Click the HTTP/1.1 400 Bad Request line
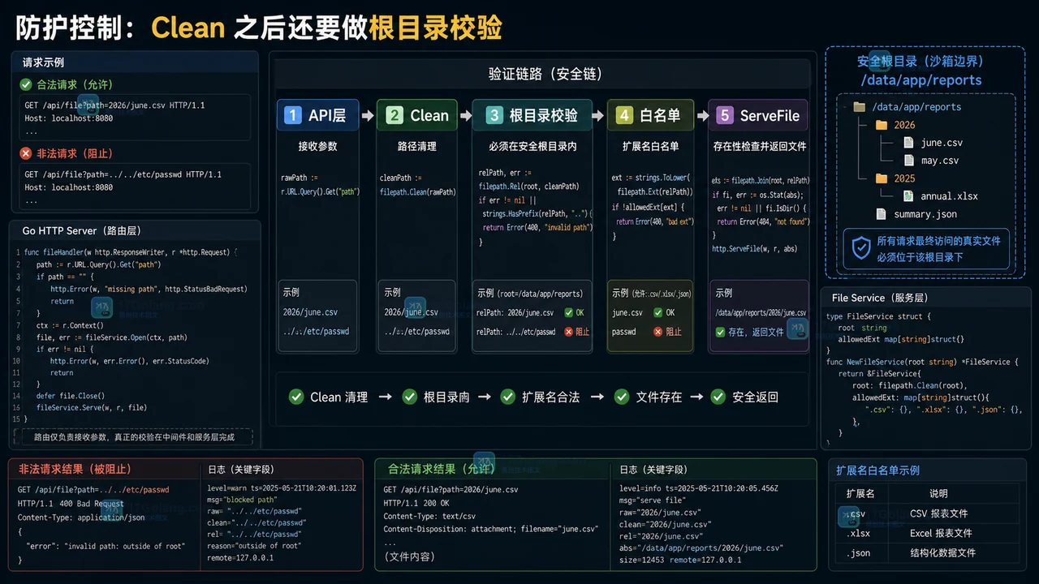This screenshot has width=1039, height=584. click(x=71, y=504)
